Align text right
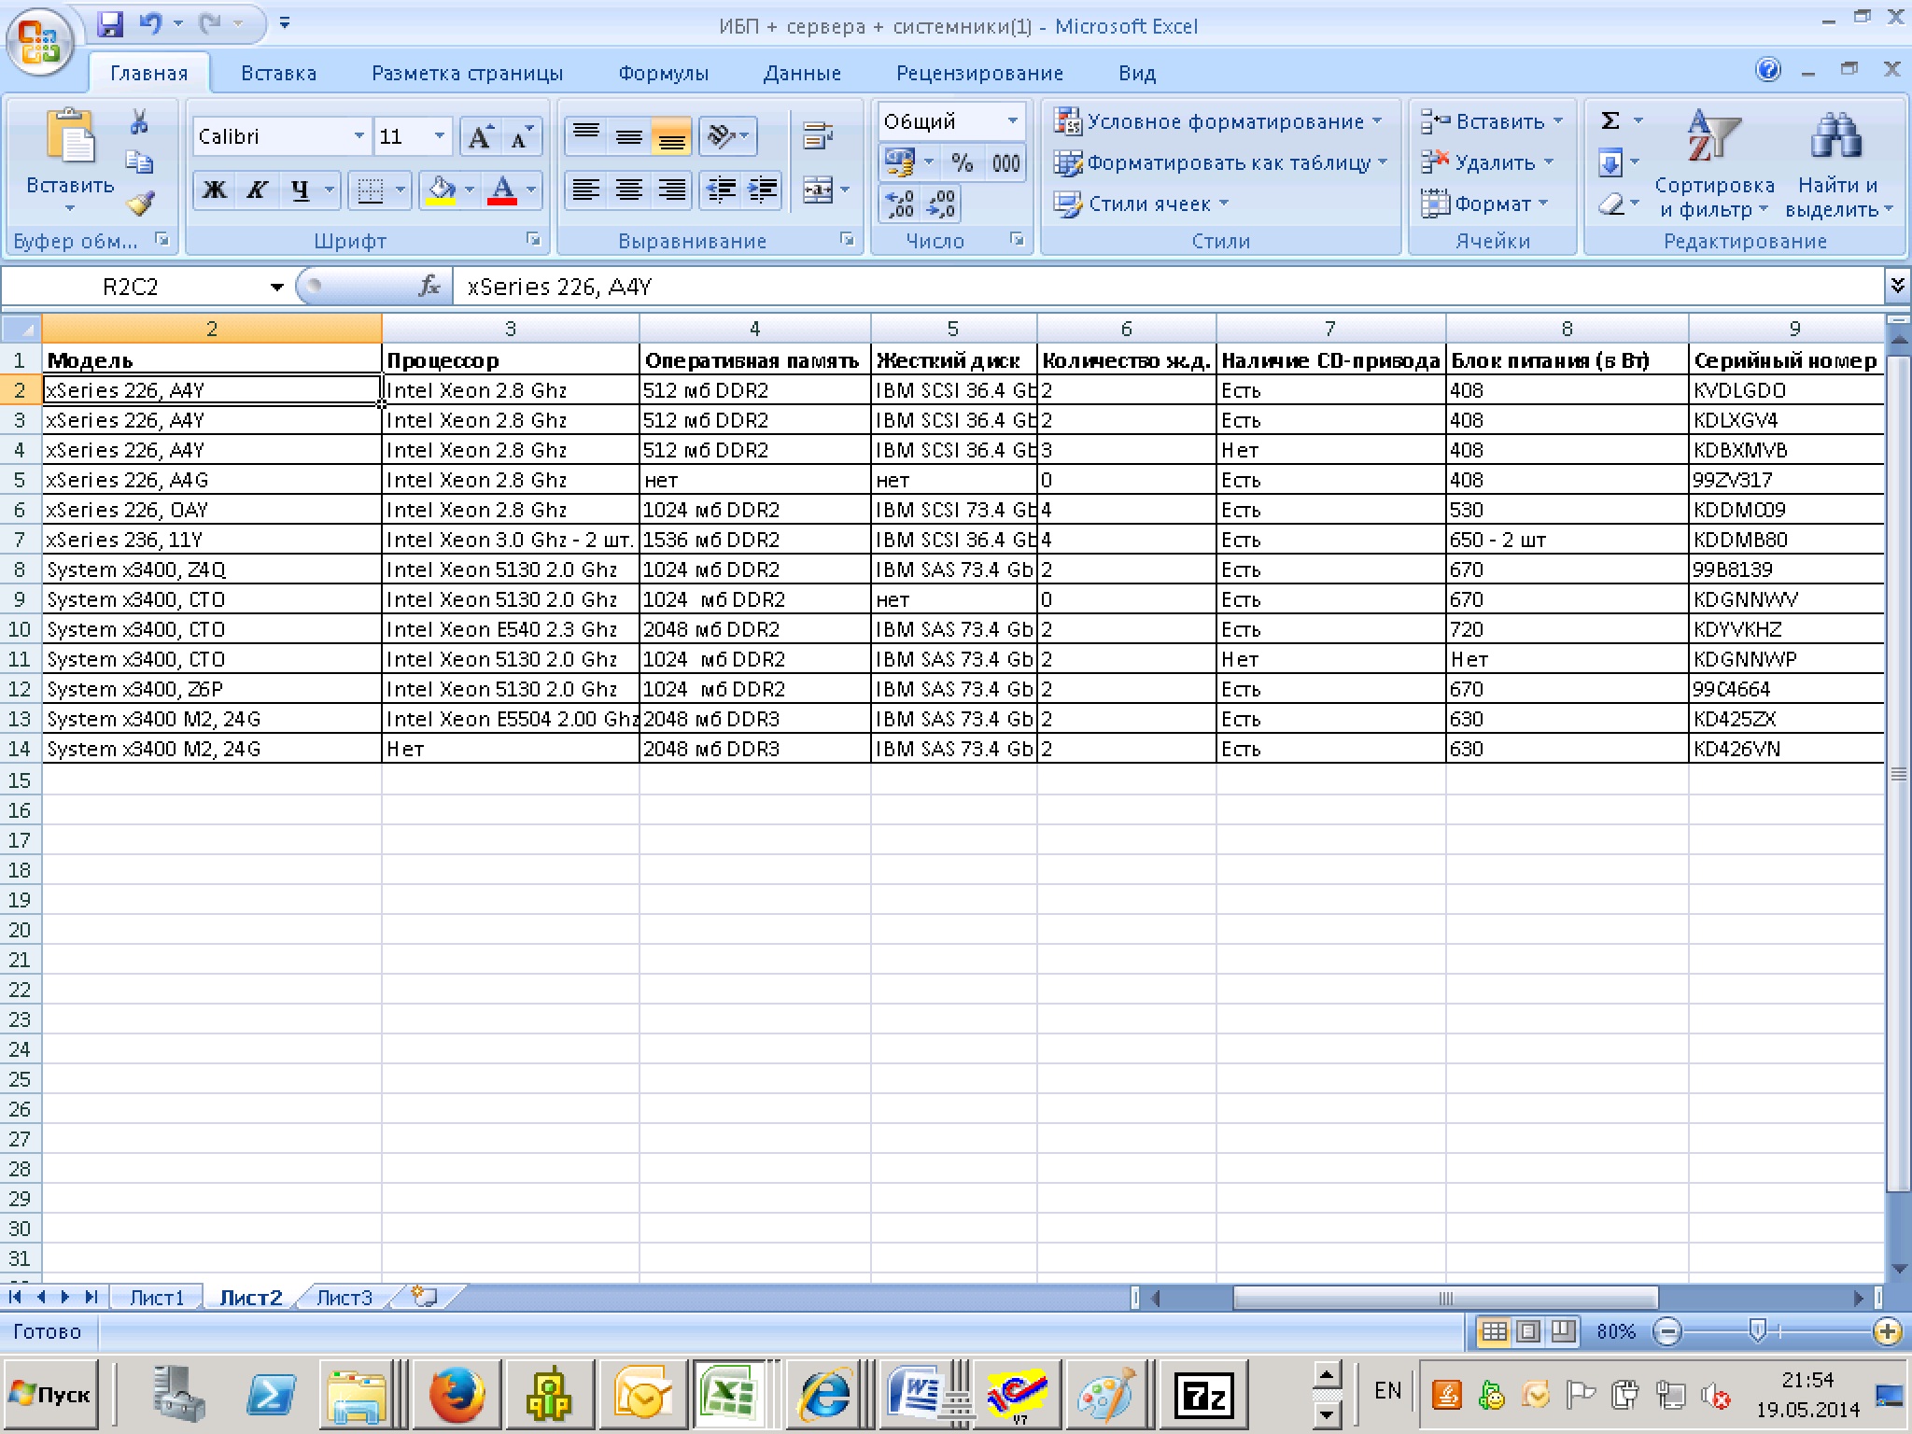This screenshot has width=1912, height=1434. pyautogui.click(x=671, y=190)
